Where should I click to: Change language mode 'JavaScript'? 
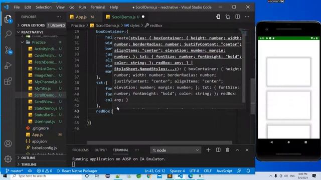[224, 171]
